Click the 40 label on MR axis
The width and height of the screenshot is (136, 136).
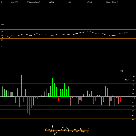pos(133,89)
